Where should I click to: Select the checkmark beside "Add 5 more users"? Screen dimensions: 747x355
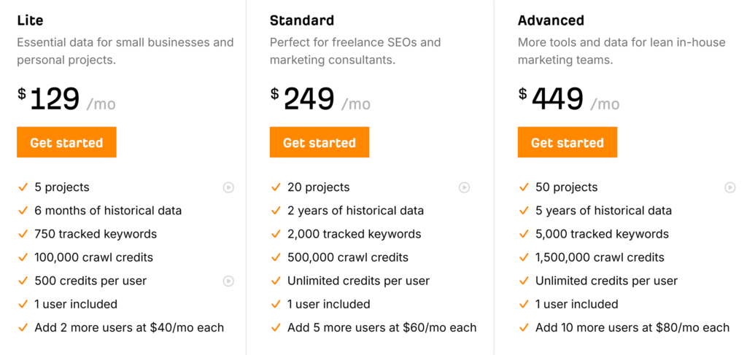[x=275, y=327]
